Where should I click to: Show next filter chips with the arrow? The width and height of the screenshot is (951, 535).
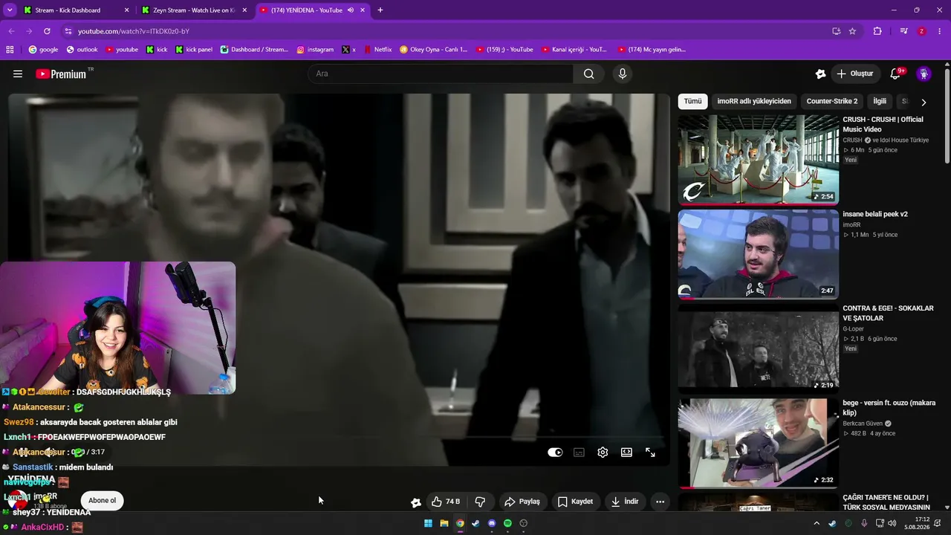click(x=924, y=102)
